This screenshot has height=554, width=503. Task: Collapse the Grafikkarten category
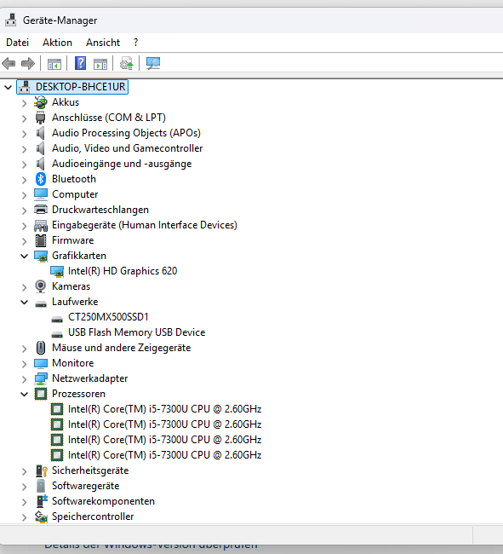coord(24,256)
